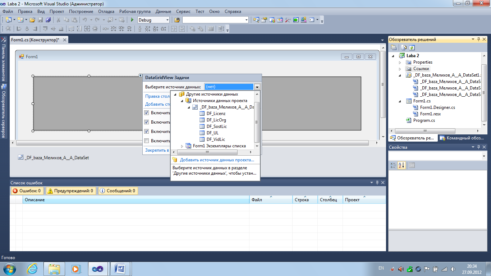This screenshot has height=276, width=491.
Task: Toggle the Предупреждений: 0 filter button
Action: (71, 191)
